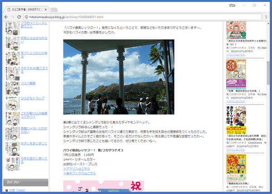Click the おひとりさまのはじめて料理 book cover

pyautogui.click(x=236, y=120)
